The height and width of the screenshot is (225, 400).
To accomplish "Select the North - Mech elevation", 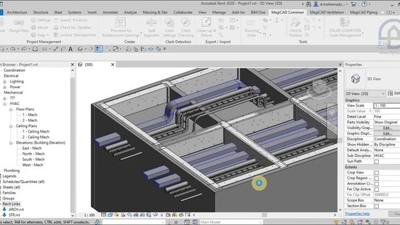I will [33, 154].
